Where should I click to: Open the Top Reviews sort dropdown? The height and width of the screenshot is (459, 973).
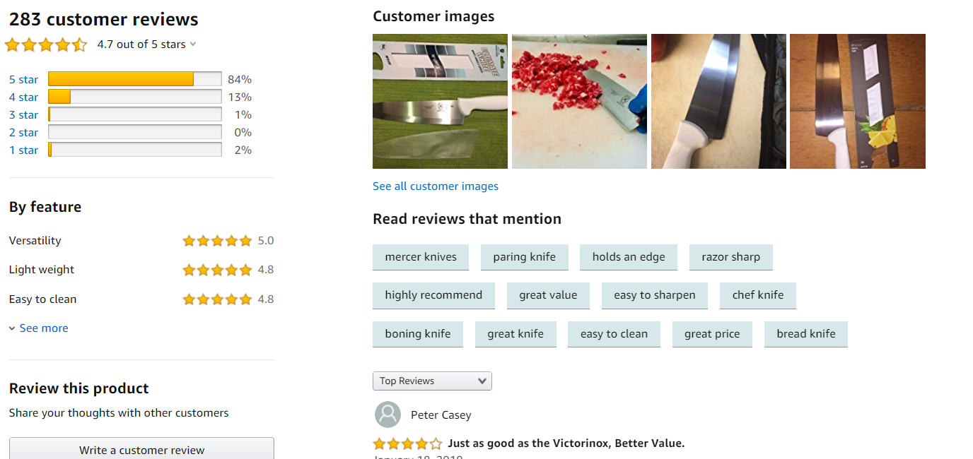(x=432, y=381)
